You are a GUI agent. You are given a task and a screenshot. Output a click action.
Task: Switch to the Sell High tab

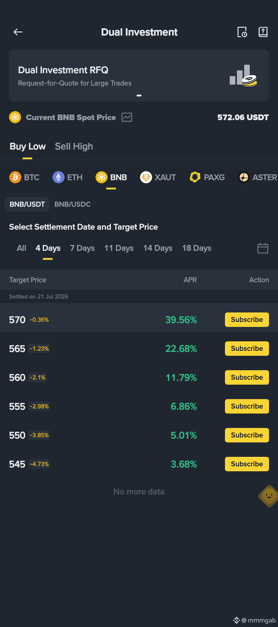pos(74,146)
